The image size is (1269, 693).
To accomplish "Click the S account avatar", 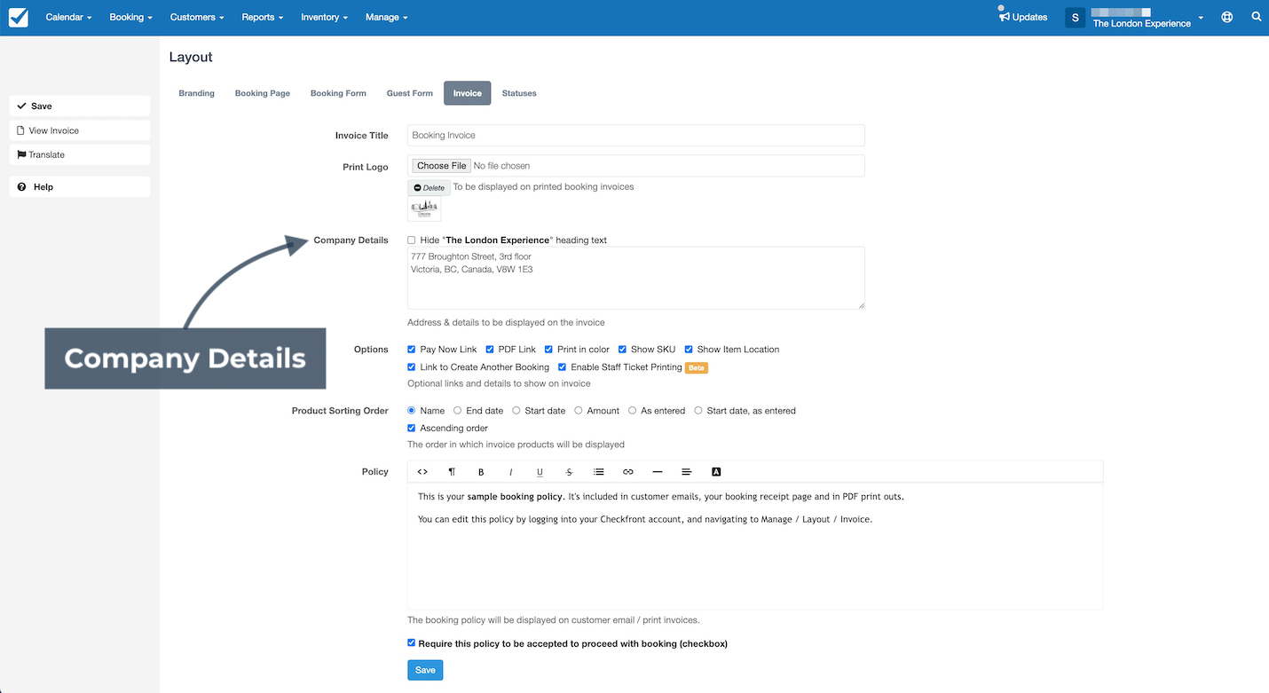I will point(1075,17).
